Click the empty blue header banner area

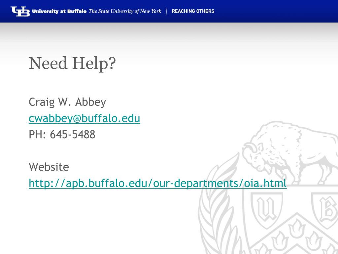[x=276, y=11]
